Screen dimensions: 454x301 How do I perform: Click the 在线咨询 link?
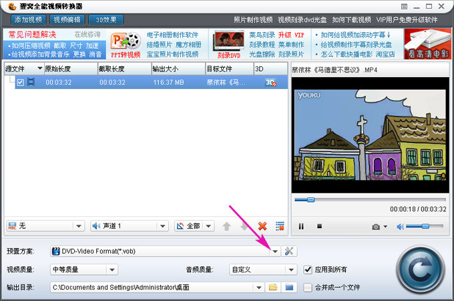click(87, 35)
